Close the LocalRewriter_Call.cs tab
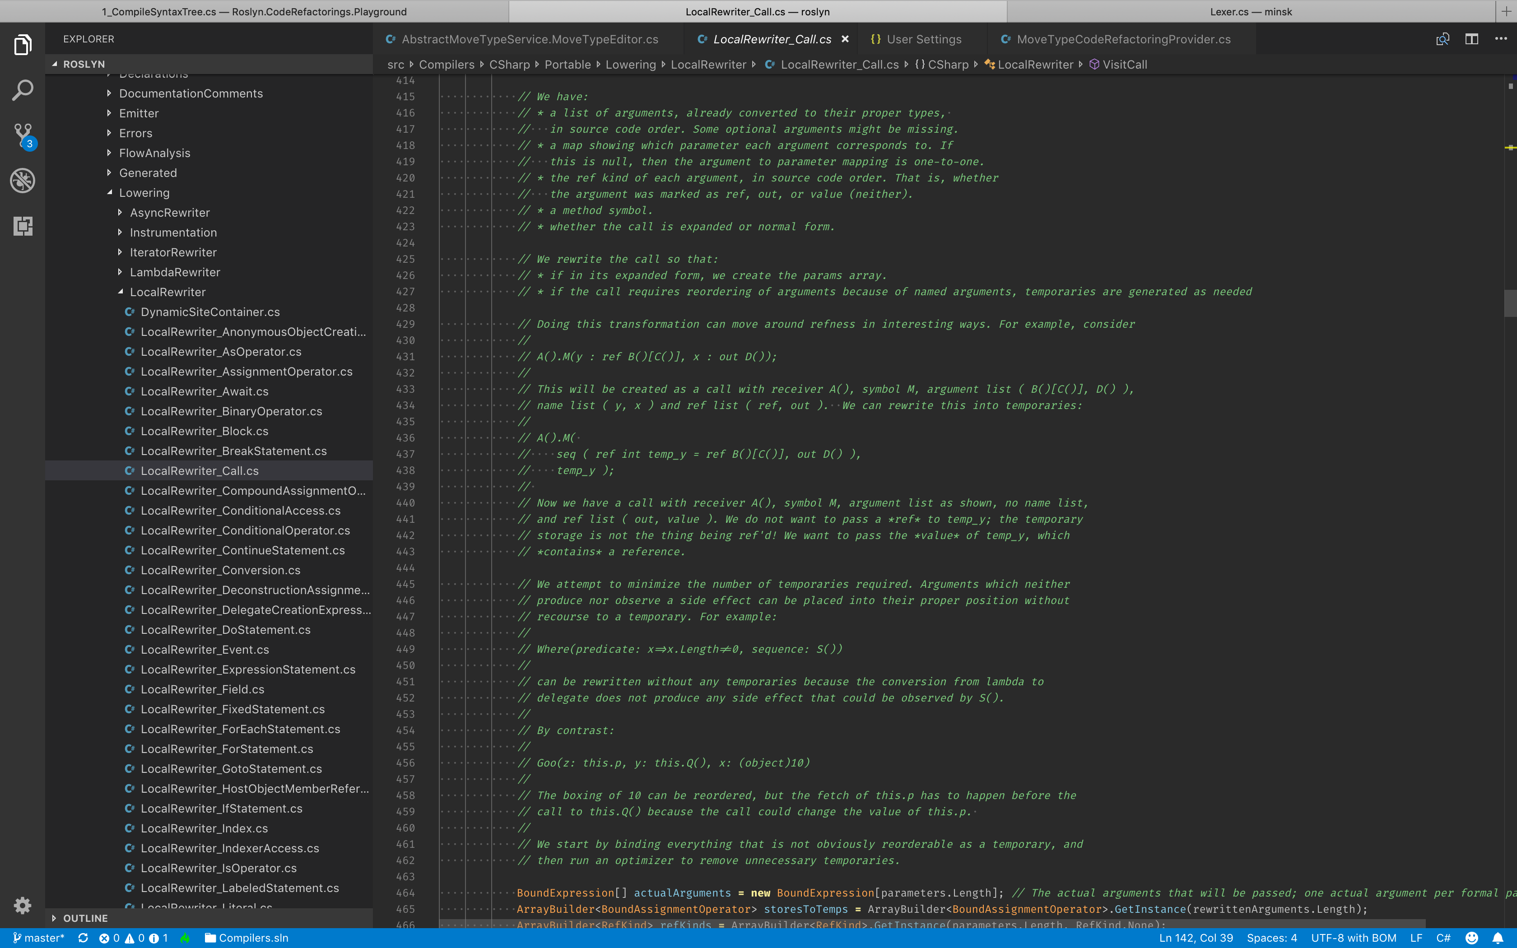This screenshot has height=948, width=1517. click(x=845, y=39)
